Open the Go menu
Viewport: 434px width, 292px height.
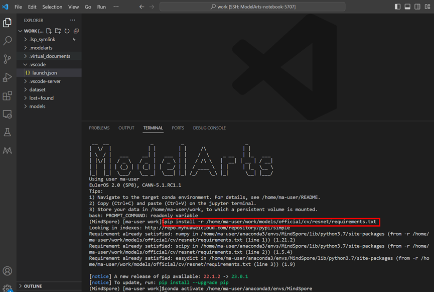tap(88, 7)
